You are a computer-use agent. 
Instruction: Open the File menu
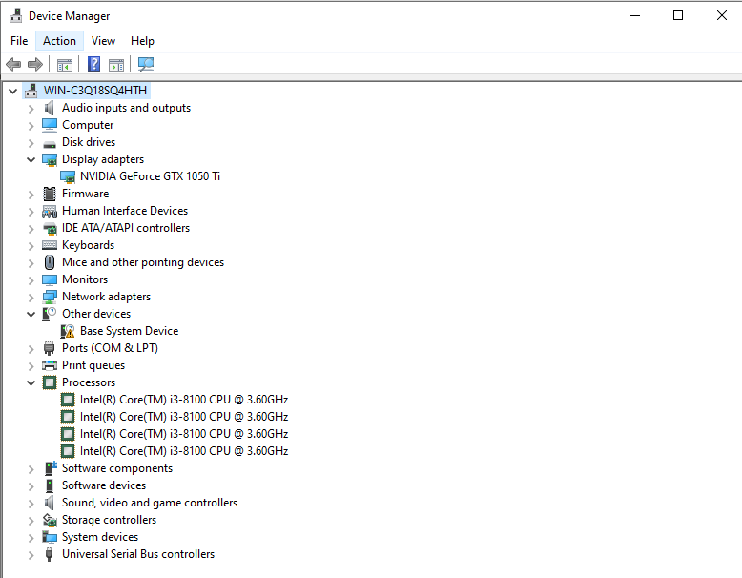click(x=19, y=41)
